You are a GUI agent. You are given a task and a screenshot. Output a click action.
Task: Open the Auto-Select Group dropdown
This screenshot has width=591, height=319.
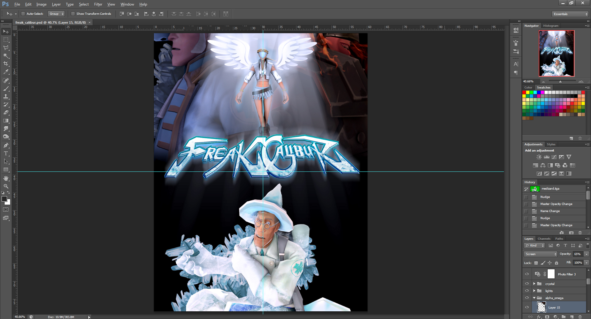tap(56, 14)
